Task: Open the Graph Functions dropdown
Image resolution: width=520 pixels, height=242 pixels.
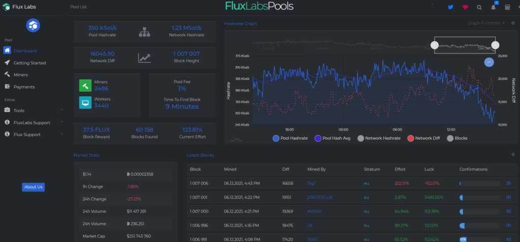Action: pyautogui.click(x=486, y=23)
